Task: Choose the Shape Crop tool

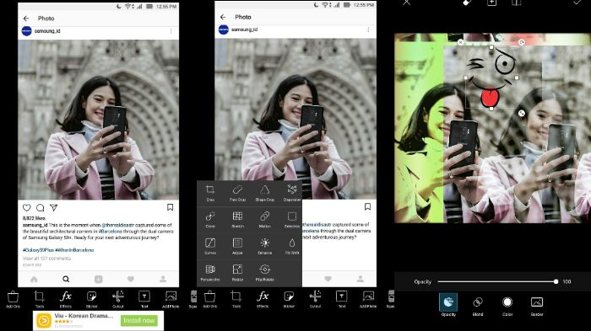Action: pyautogui.click(x=264, y=193)
